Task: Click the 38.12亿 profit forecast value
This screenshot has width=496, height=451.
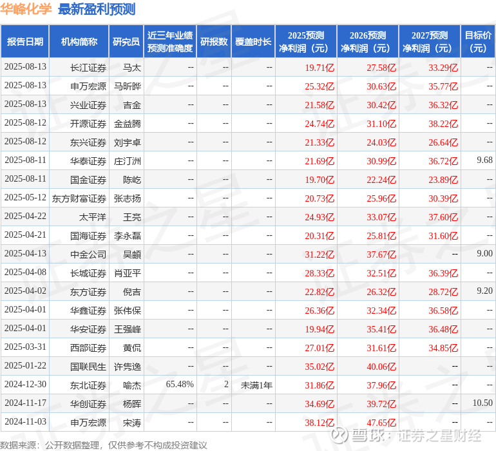Action: 320,423
